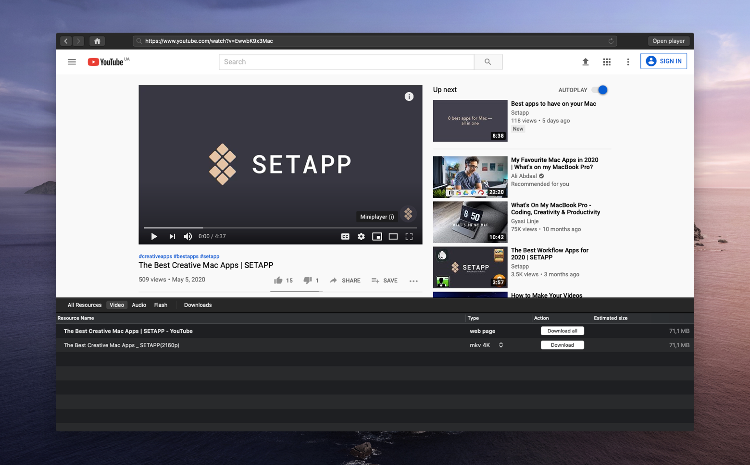Click the #setapp hashtag
Screen dimensions: 750x465
[x=210, y=257]
